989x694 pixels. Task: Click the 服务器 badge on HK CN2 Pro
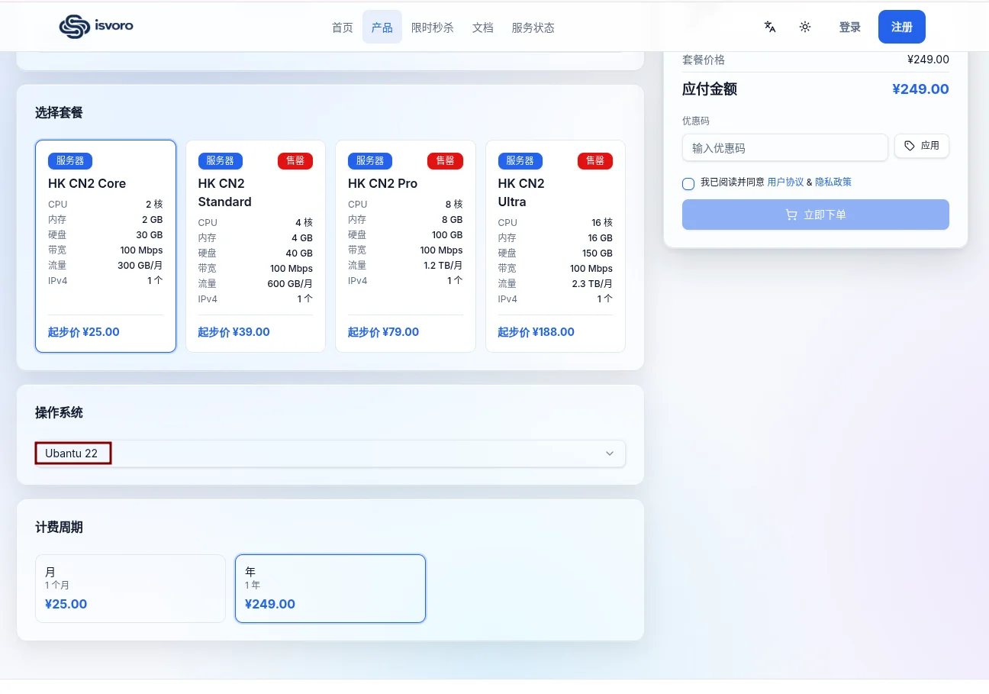tap(370, 161)
